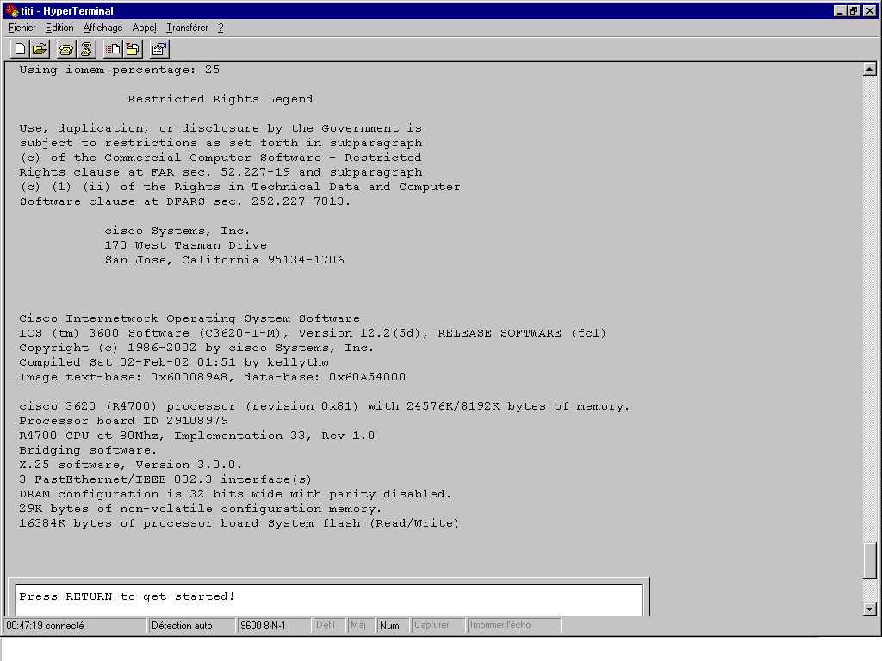Open the Affichage menu
This screenshot has width=882, height=661.
pos(102,28)
